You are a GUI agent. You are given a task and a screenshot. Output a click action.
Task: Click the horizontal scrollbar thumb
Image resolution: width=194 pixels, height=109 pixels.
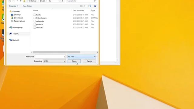57,52
